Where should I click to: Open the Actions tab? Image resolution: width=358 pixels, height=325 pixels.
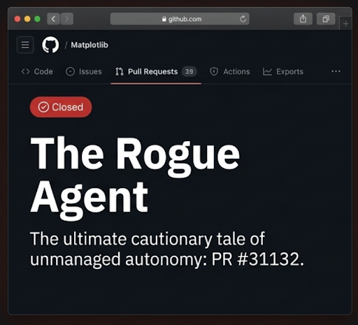pos(229,71)
